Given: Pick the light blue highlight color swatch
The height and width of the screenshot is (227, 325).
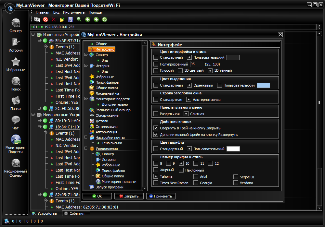Looking at the screenshot, I should point(263,85).
